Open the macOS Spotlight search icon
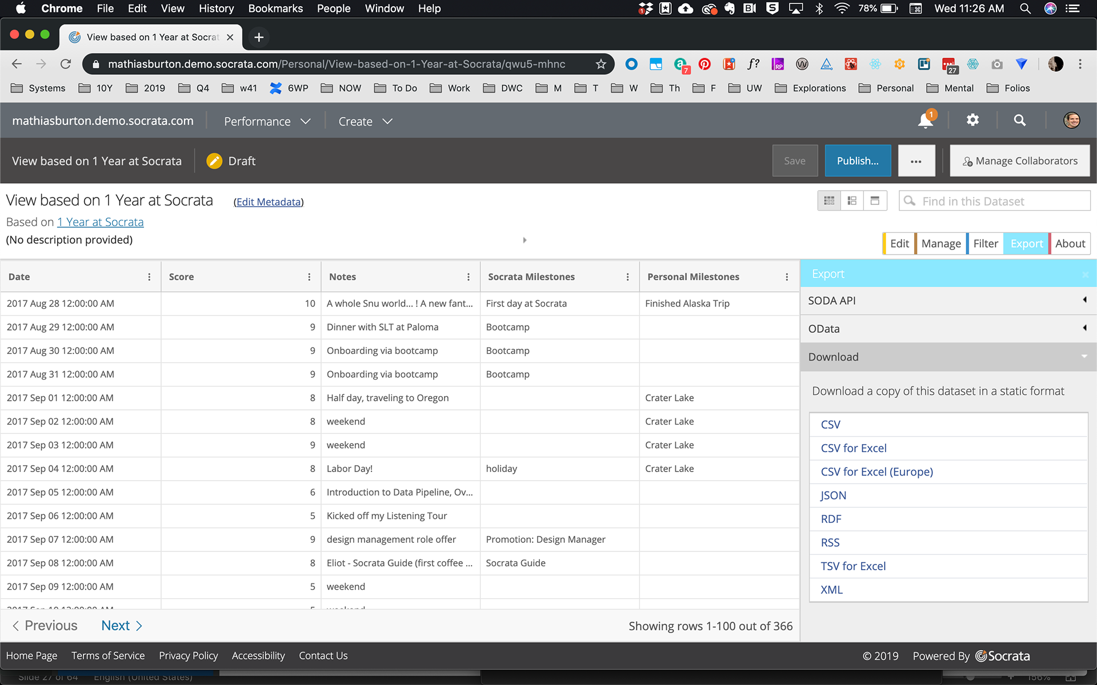Image resolution: width=1097 pixels, height=685 pixels. click(x=1025, y=9)
